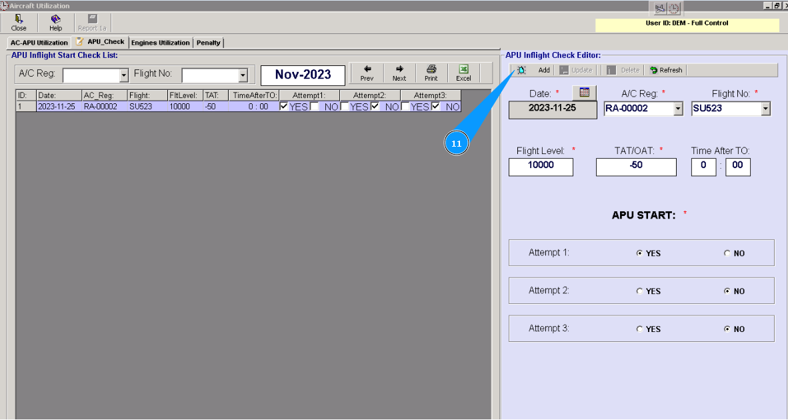Click the Delete record button
The image size is (788, 420).
(623, 71)
